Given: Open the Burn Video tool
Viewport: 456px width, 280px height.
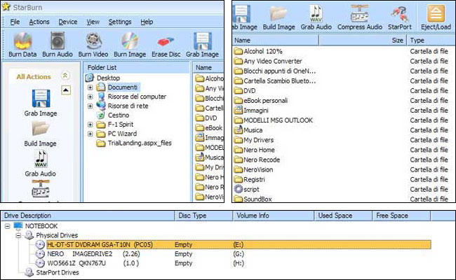Looking at the screenshot, I should click(93, 43).
